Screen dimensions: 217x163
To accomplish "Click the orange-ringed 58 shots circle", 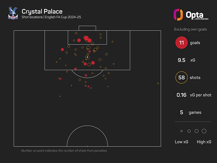I will [x=182, y=78].
